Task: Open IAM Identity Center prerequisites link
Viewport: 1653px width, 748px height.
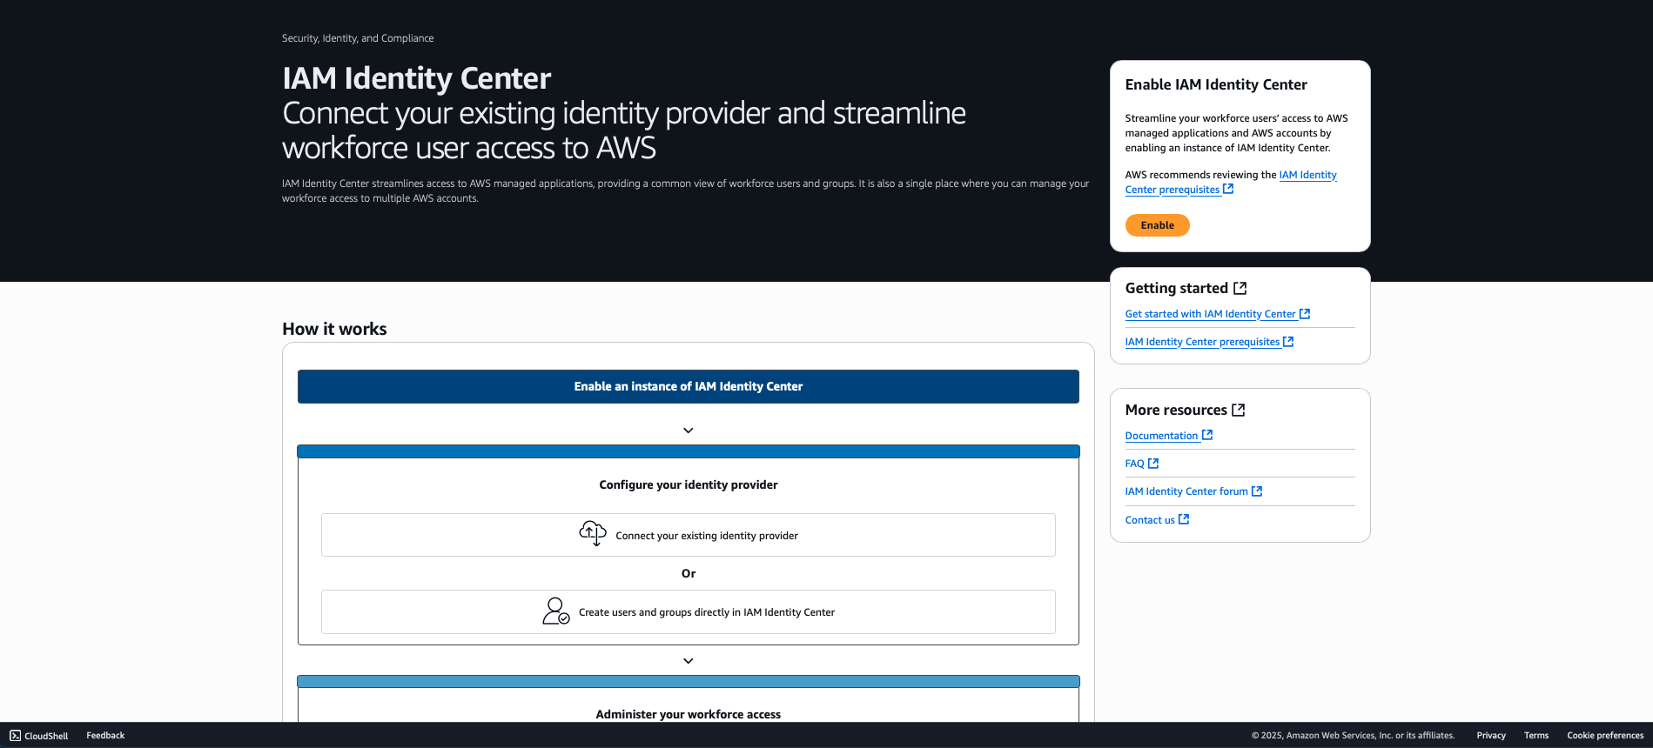Action: pos(1204,341)
